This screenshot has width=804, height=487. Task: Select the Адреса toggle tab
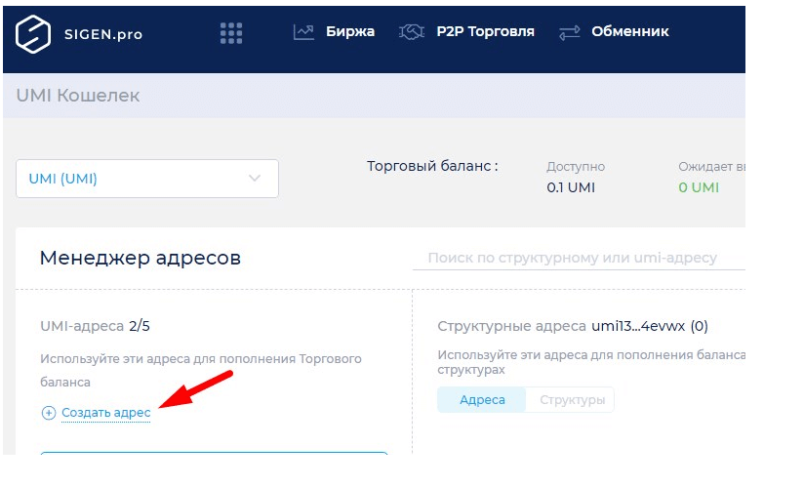point(482,400)
